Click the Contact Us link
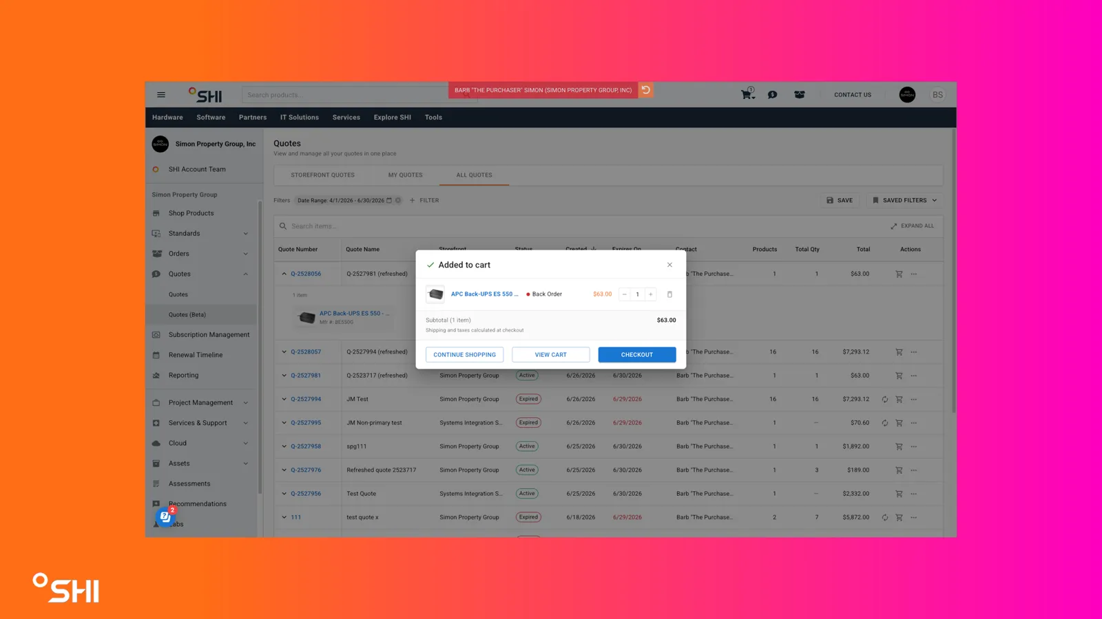The height and width of the screenshot is (619, 1102). (853, 95)
